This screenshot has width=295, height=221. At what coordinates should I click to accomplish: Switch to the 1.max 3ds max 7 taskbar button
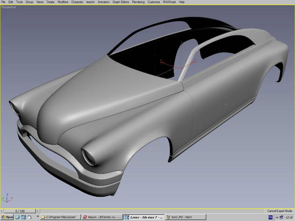pos(144,217)
